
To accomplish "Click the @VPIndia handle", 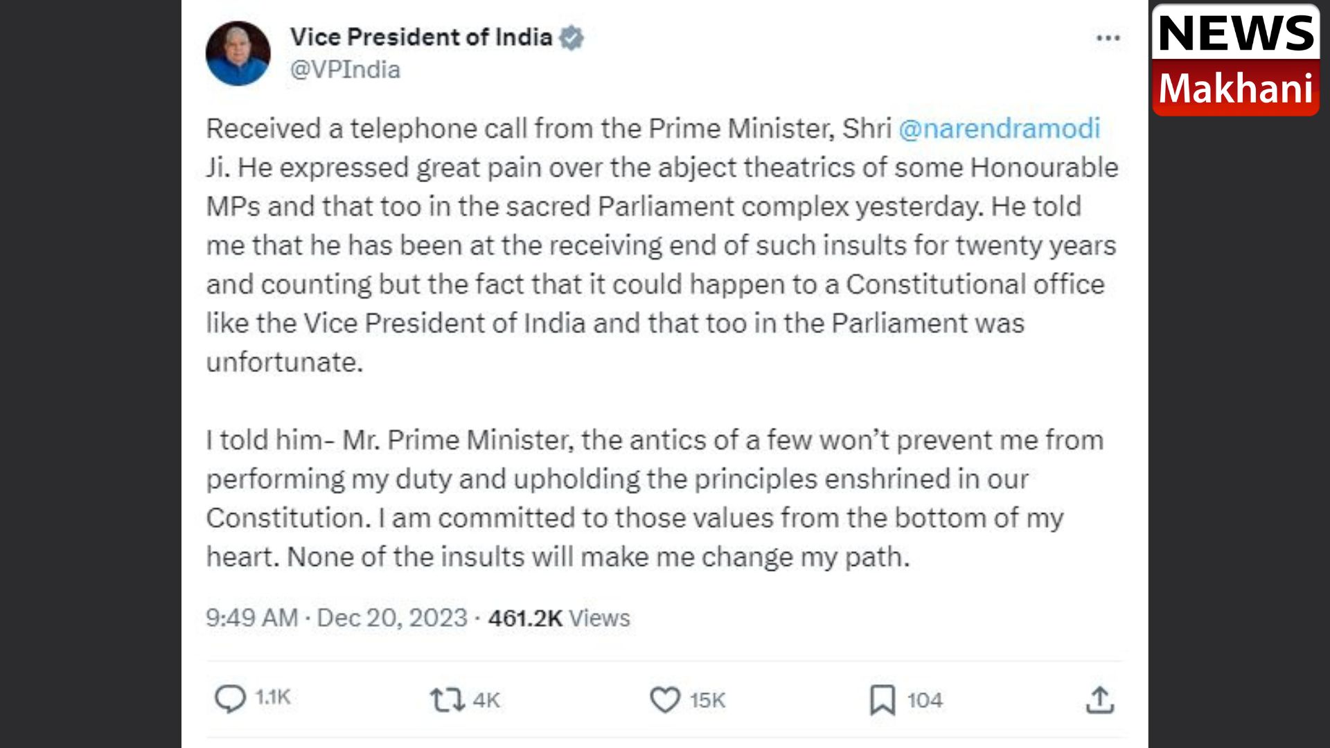I will pyautogui.click(x=345, y=70).
